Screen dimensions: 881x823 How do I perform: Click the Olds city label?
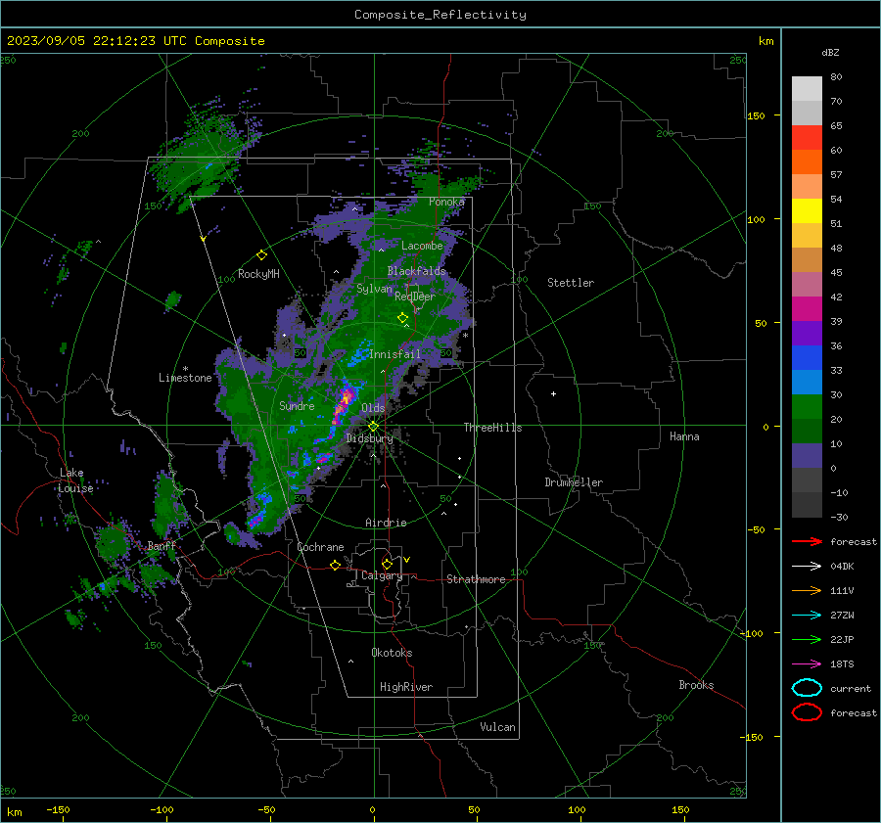click(373, 408)
